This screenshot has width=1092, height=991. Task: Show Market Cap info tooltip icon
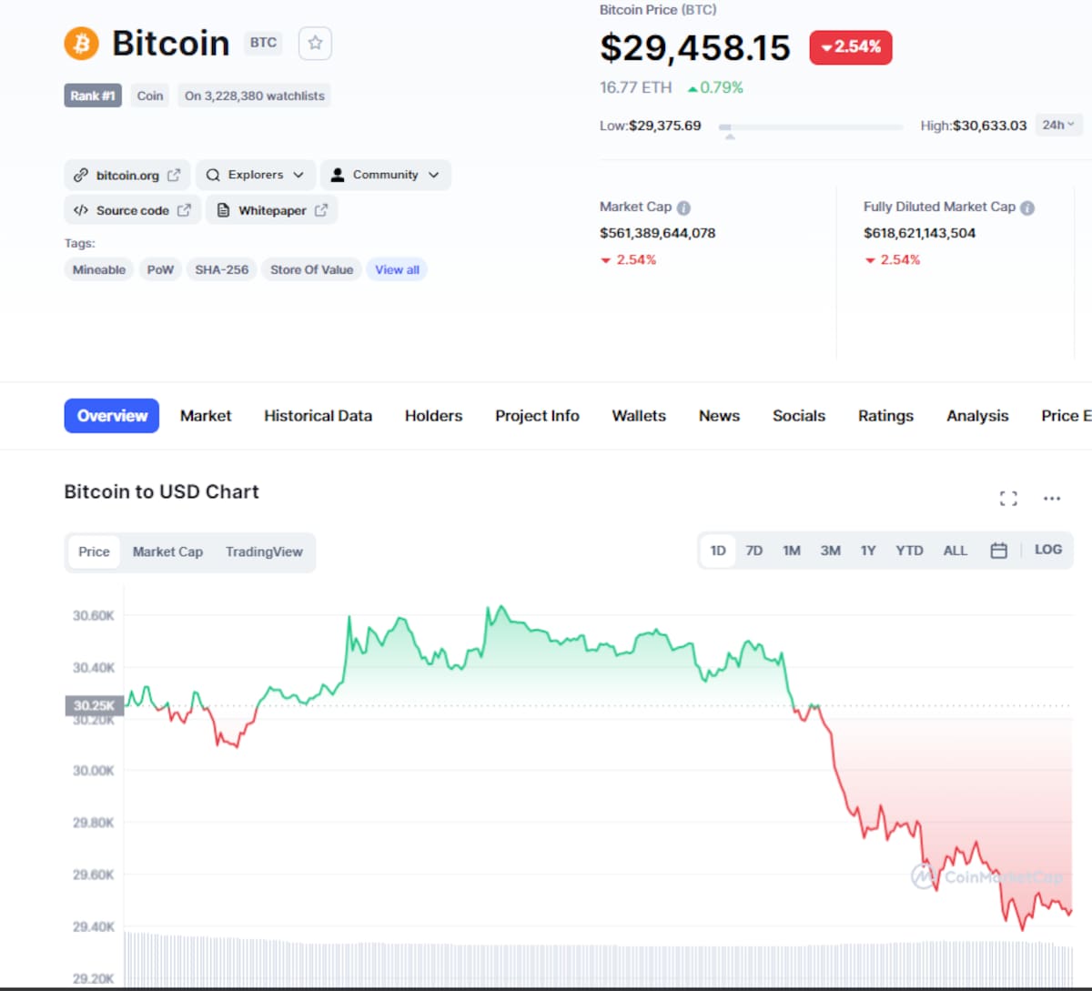[x=683, y=207]
